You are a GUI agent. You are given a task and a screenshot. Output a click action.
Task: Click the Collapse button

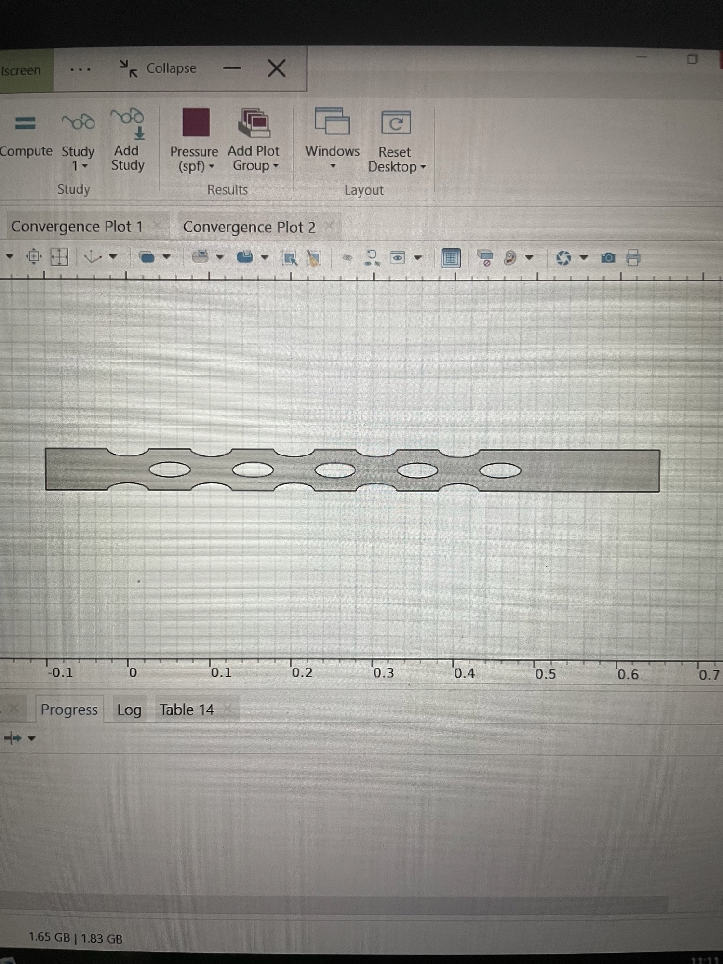[158, 68]
